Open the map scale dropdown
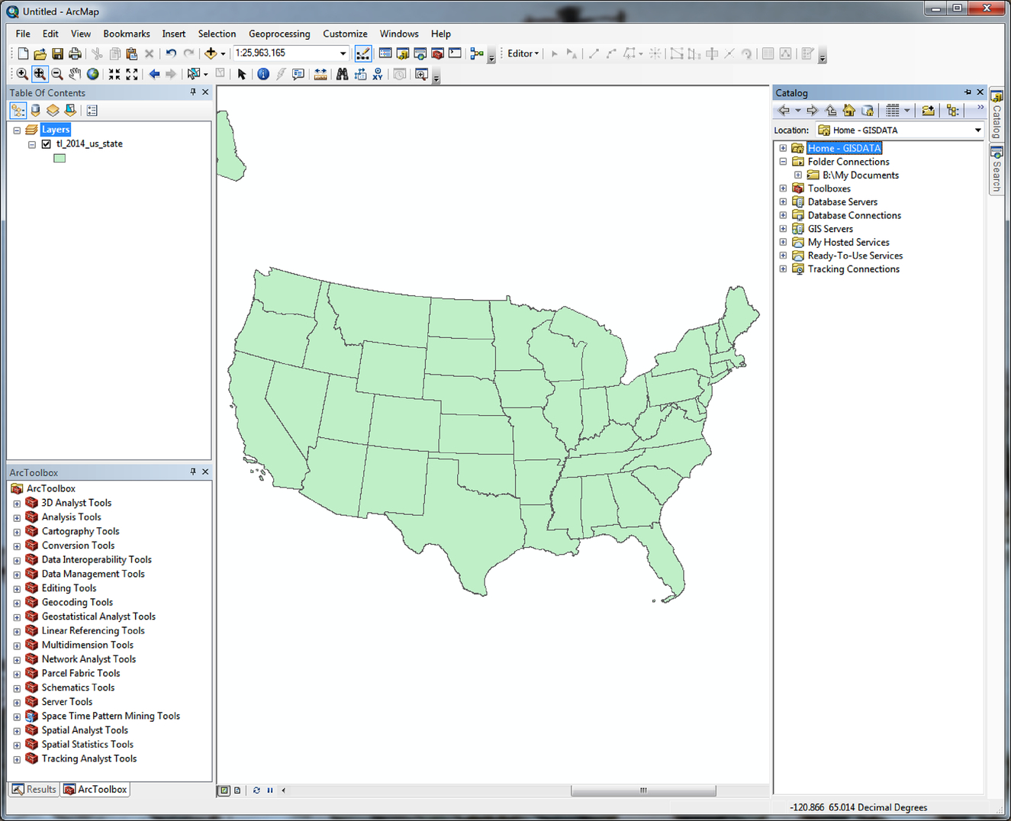The image size is (1011, 821). coord(343,53)
